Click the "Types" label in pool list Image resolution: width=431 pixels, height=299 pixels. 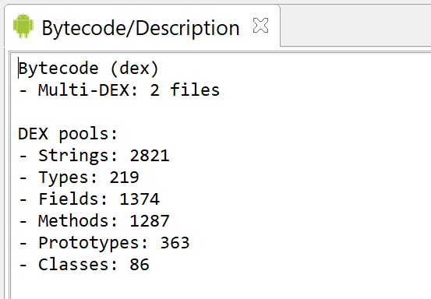tap(63, 178)
